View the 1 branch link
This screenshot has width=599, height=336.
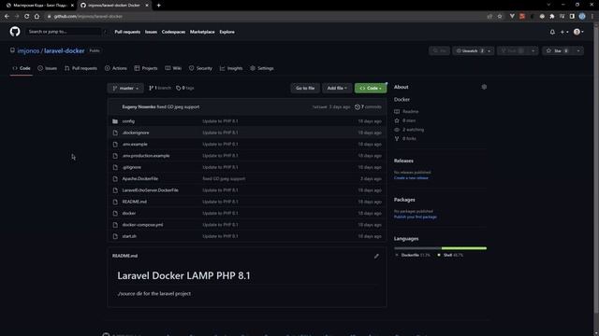point(160,88)
